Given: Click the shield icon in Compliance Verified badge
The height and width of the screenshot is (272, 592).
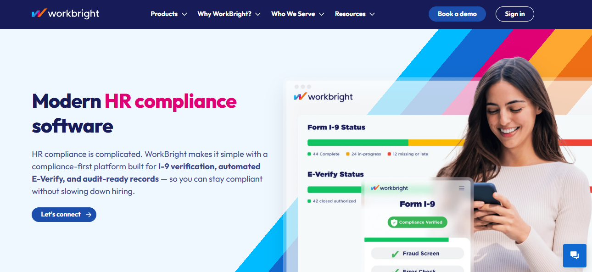Looking at the screenshot, I should pos(393,222).
